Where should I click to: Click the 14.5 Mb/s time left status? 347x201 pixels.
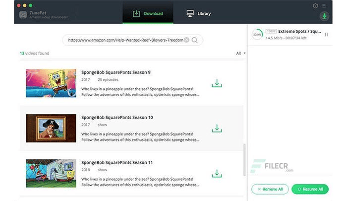tap(286, 38)
